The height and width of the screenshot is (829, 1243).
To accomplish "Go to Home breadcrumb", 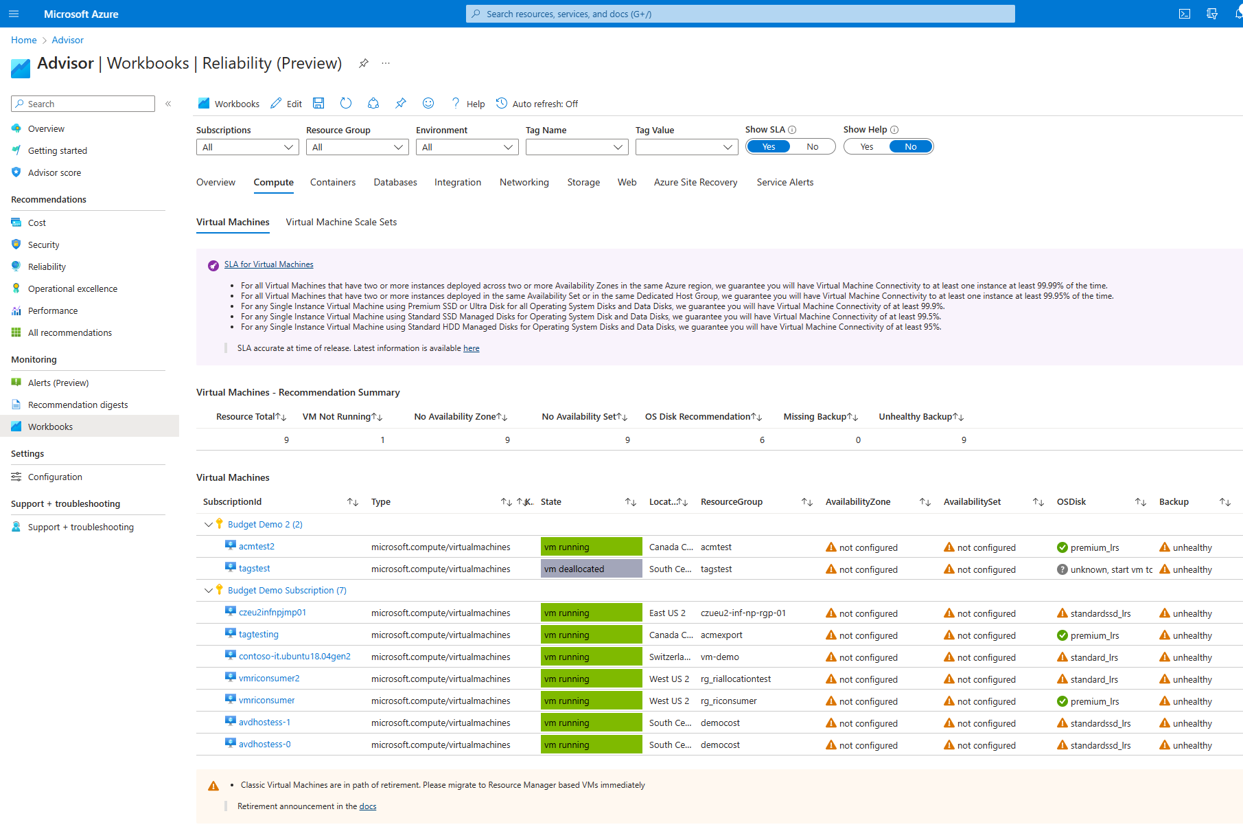I will (24, 40).
